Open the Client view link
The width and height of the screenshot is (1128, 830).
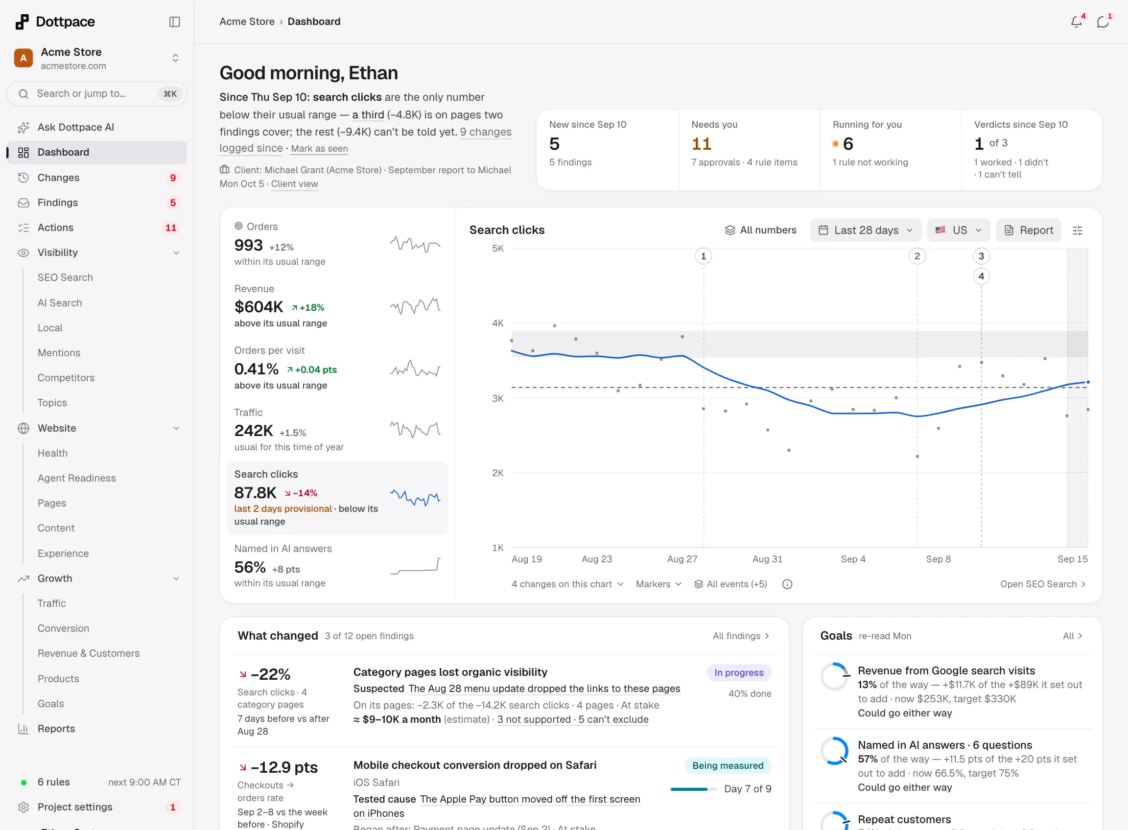pyautogui.click(x=295, y=184)
